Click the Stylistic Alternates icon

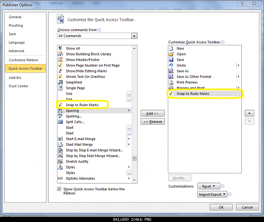(x=60, y=178)
